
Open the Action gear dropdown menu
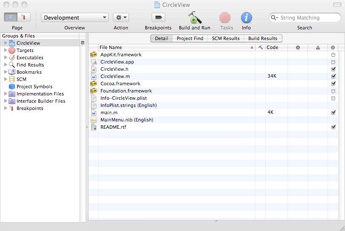tap(121, 17)
